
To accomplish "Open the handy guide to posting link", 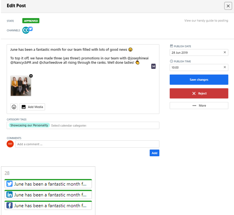I will coord(206,21).
